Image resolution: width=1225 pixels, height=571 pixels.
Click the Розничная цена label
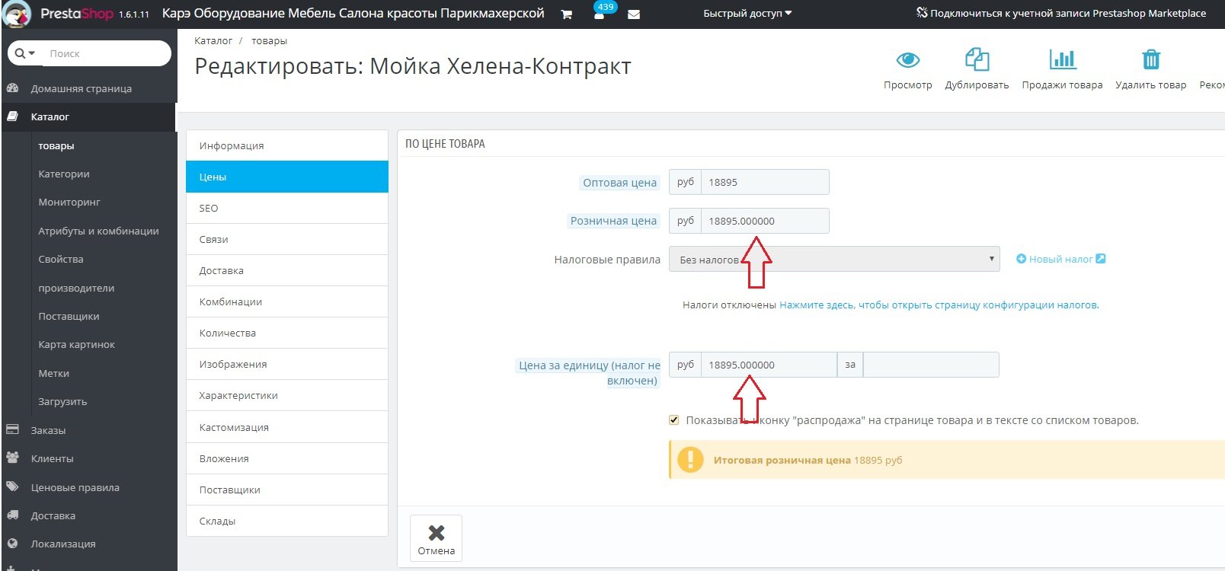click(613, 221)
